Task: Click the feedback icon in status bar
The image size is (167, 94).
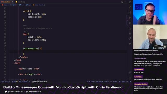Action: pyautogui.click(x=127, y=82)
